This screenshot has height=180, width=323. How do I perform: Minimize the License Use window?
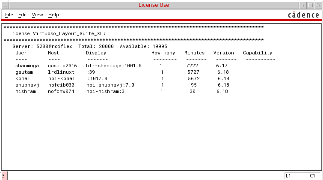pyautogui.click(x=303, y=6)
